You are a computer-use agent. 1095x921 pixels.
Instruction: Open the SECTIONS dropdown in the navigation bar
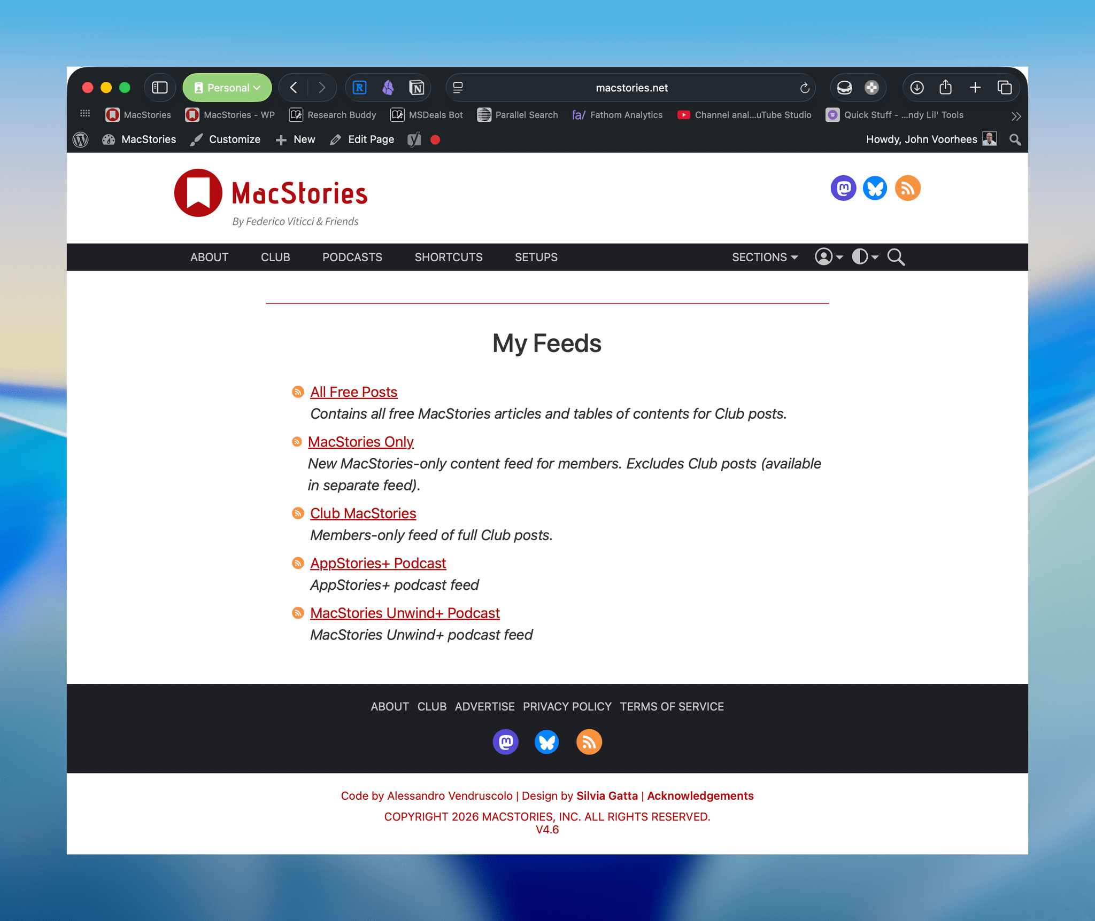click(x=765, y=257)
